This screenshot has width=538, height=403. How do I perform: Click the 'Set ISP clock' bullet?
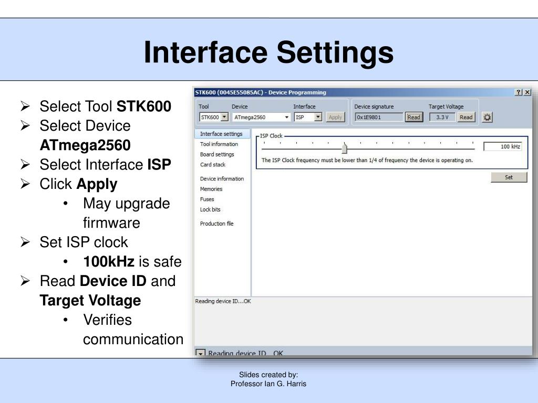click(x=84, y=242)
